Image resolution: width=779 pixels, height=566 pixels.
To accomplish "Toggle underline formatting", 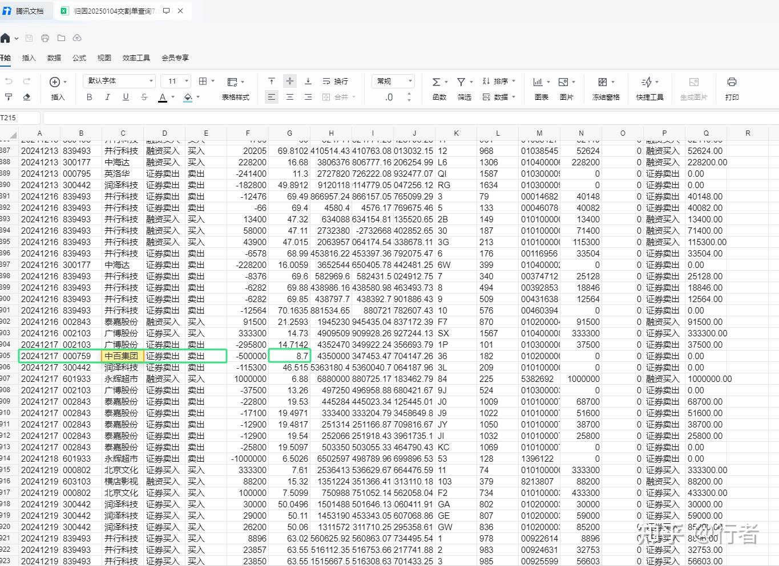I will point(126,97).
